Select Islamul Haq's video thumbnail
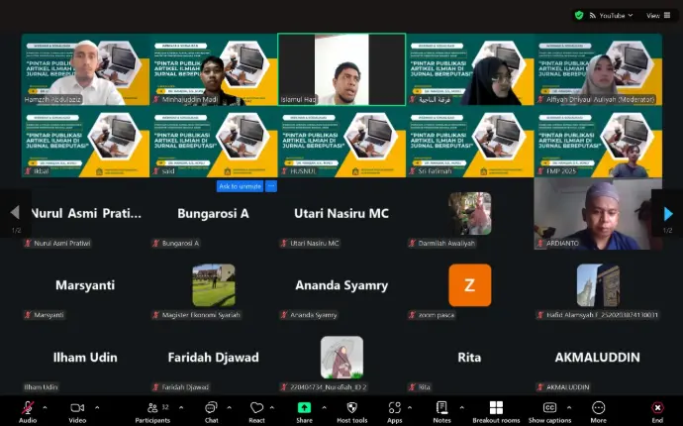 341,69
